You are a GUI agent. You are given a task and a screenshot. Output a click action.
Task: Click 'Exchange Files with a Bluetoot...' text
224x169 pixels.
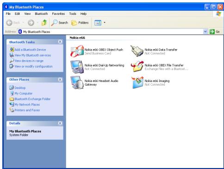[x=167, y=69]
